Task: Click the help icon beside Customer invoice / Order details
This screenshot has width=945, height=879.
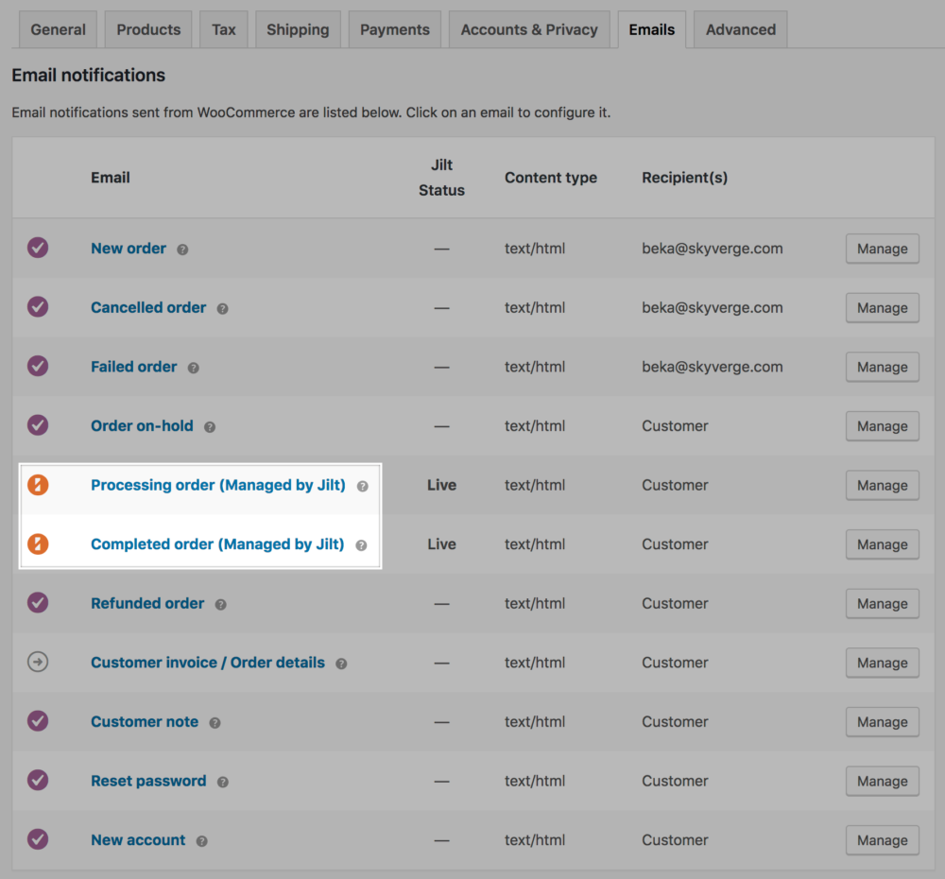Action: 341,664
